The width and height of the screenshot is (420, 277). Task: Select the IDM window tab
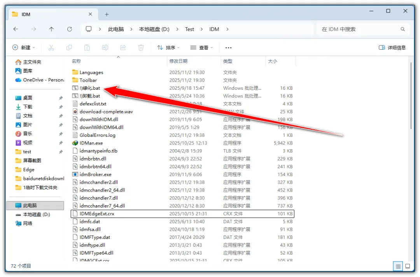pos(54,14)
